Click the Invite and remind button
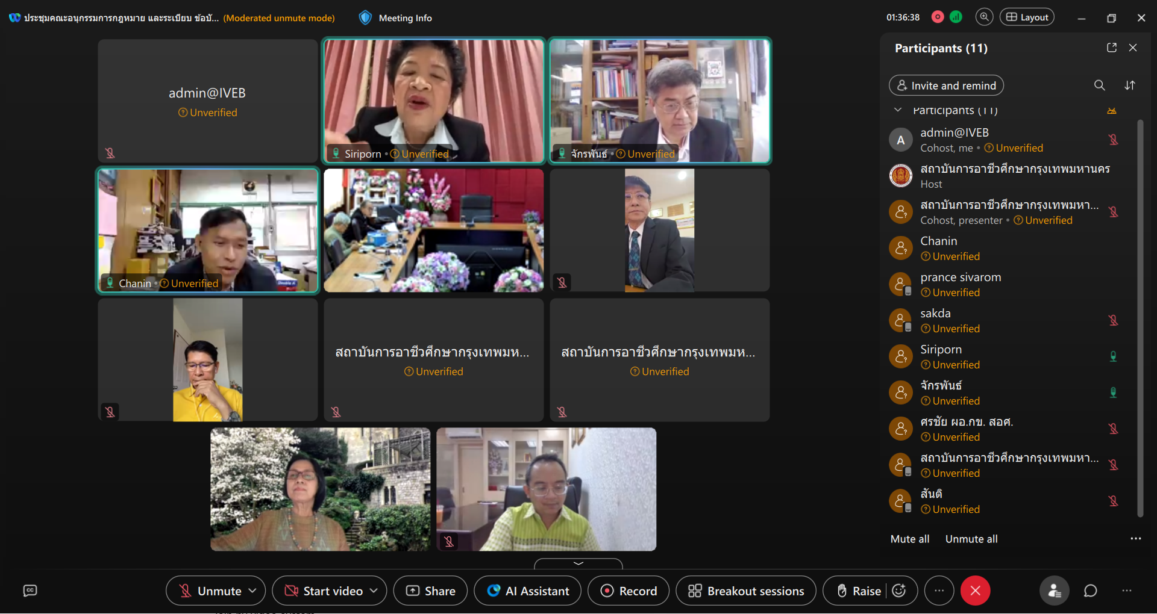Screen dimensions: 1157x614 (946, 85)
